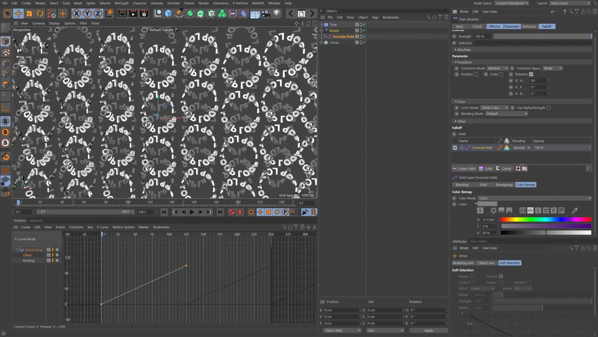Open the Object (Rel) dropdown
This screenshot has height=337, width=598.
tap(342, 331)
